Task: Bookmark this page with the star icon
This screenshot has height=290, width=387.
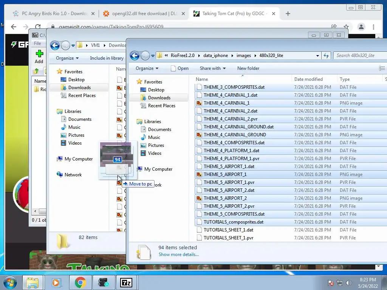Action: 346,27
